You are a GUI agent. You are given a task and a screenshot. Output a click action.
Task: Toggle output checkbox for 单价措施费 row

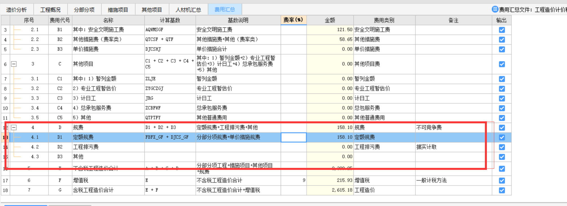pos(502,49)
